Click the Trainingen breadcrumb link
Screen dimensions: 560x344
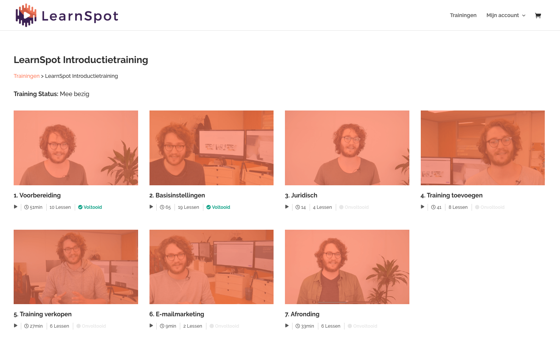pyautogui.click(x=27, y=76)
